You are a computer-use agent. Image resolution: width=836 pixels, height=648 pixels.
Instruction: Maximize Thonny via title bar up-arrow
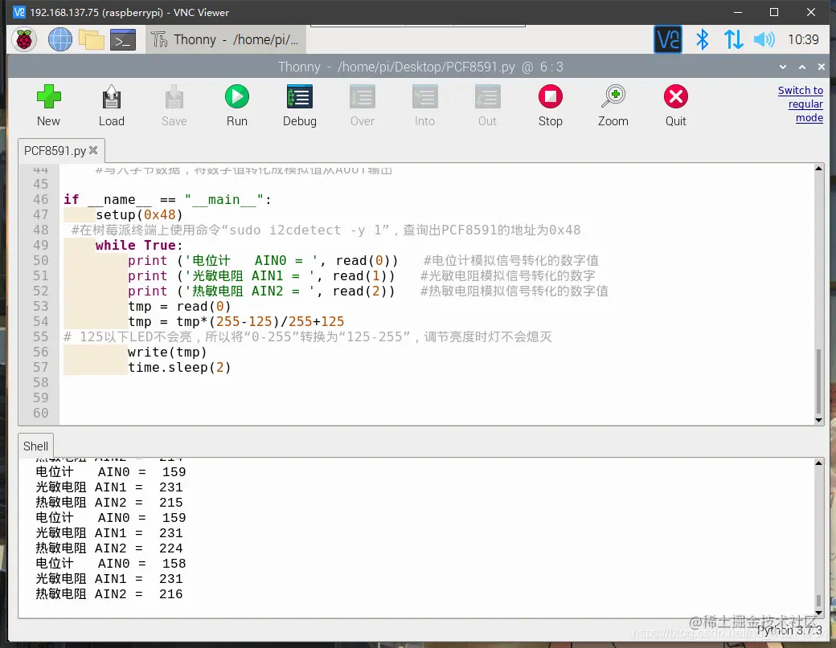click(x=802, y=67)
